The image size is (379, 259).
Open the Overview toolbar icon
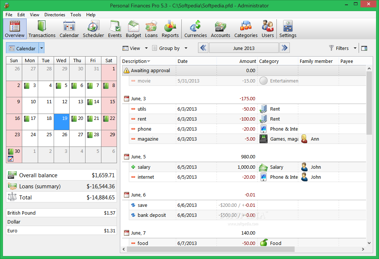click(x=15, y=29)
